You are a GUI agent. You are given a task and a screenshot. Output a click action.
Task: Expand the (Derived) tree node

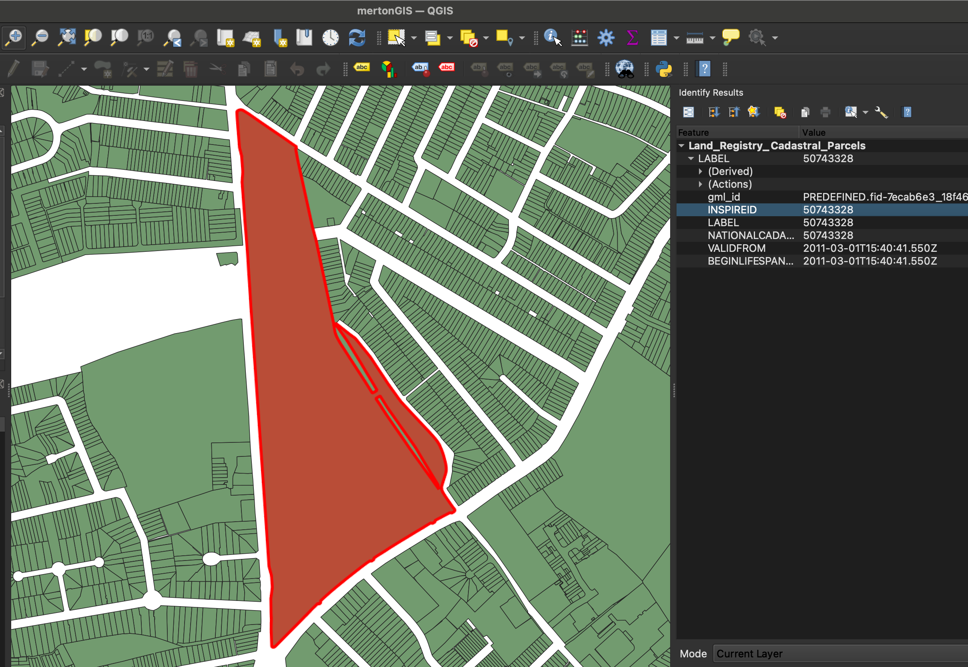pos(701,171)
